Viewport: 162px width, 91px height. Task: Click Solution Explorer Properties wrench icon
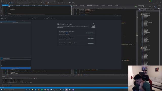tap(154, 7)
